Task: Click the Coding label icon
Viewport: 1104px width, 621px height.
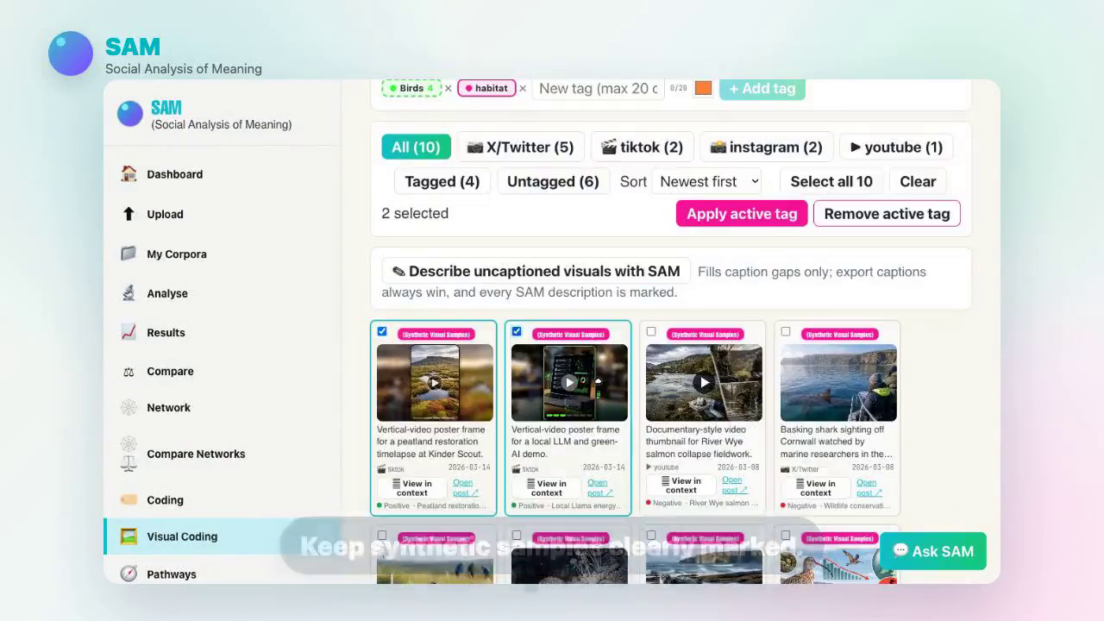Action: pyautogui.click(x=129, y=499)
